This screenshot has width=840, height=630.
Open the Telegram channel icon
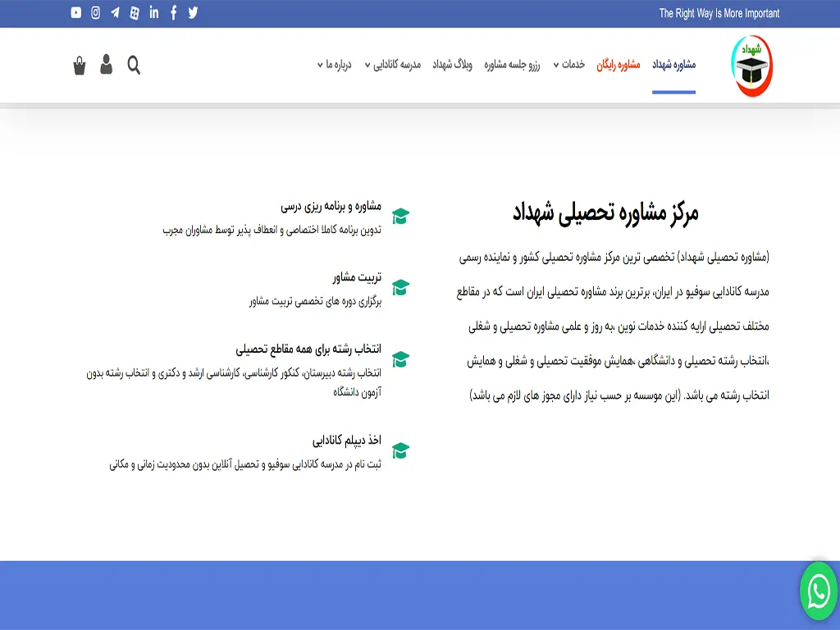tap(115, 12)
